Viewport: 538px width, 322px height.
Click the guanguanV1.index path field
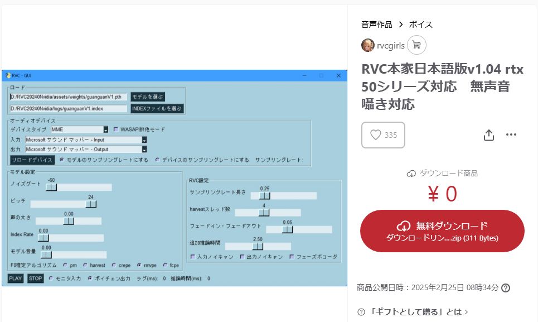pyautogui.click(x=68, y=108)
